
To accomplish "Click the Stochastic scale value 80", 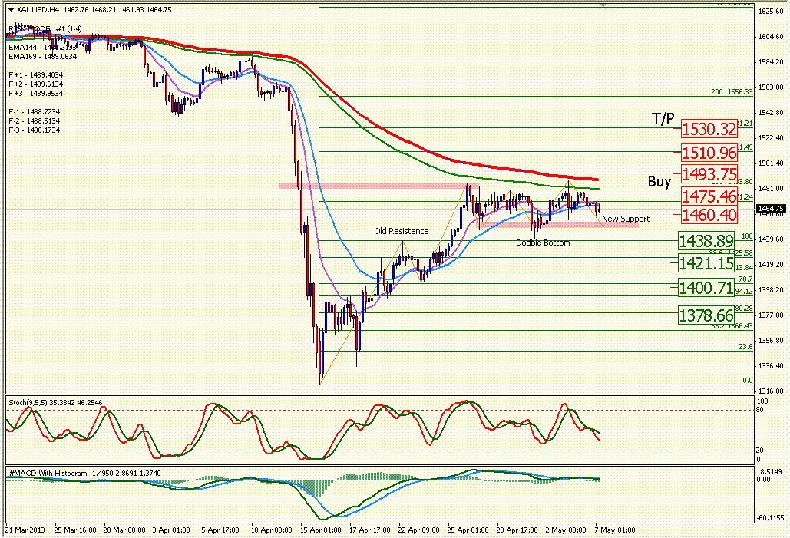I will click(x=760, y=410).
